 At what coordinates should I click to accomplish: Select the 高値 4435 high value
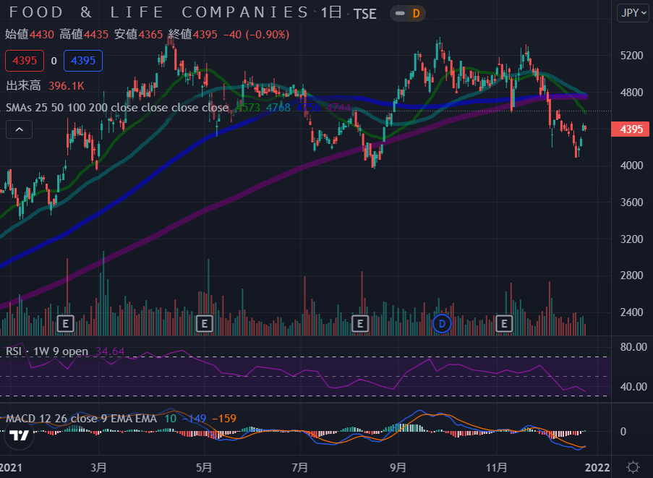(x=84, y=34)
